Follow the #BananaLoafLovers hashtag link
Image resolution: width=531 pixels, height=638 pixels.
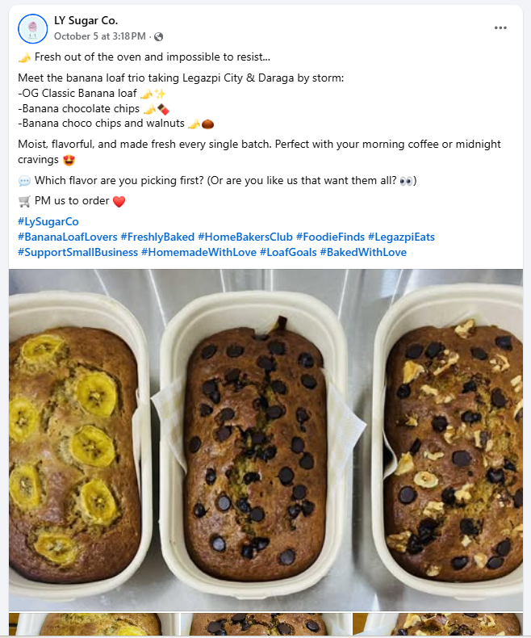click(67, 237)
